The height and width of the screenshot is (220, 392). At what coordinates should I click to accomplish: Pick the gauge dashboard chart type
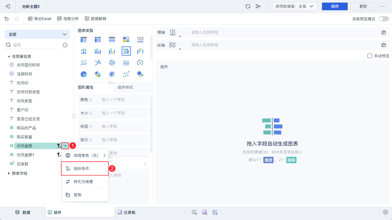[x=140, y=63]
